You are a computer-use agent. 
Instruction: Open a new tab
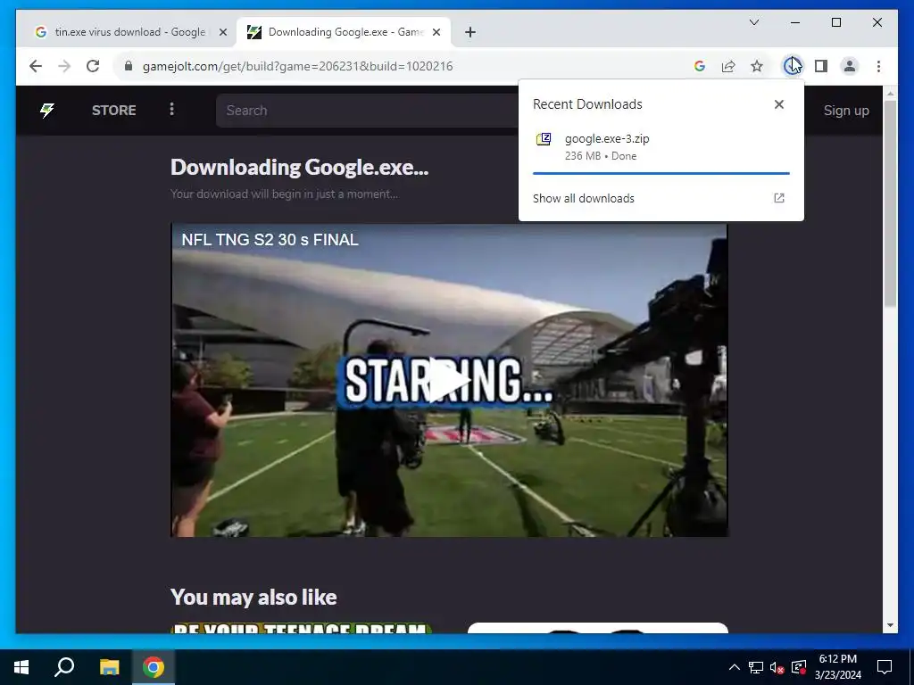pos(470,33)
